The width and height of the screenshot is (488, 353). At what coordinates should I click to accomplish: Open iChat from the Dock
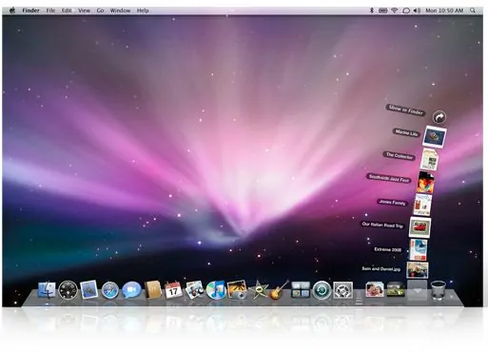pos(131,290)
